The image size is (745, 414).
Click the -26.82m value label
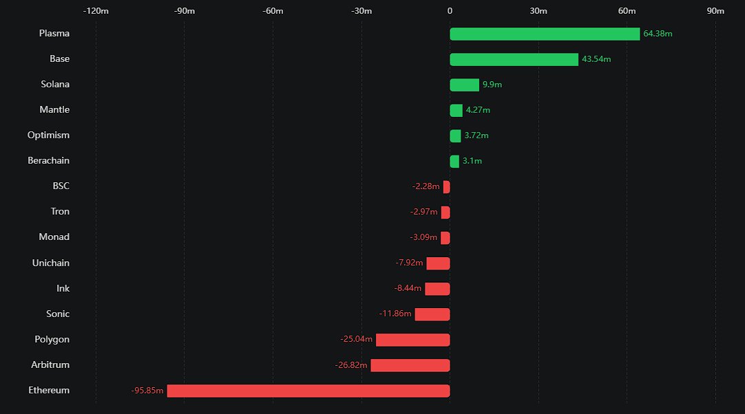click(x=351, y=365)
